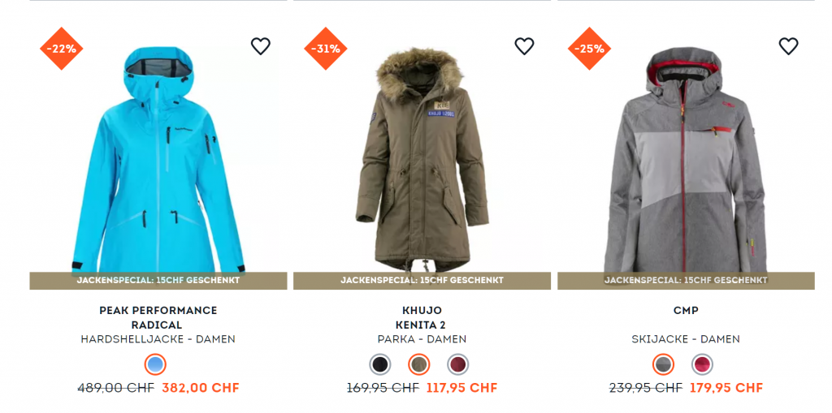The image size is (832, 413).
Task: Open Khujo Kenita 2 product title
Action: point(422,317)
